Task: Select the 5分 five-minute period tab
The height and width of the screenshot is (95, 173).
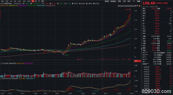Action: 15,1
